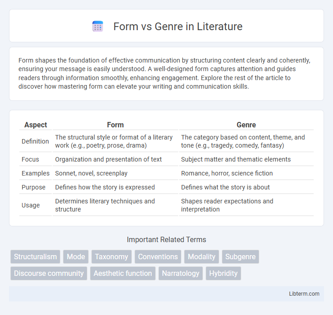Select the 'Aspect' column header
The width and height of the screenshot is (333, 315).
pyautogui.click(x=36, y=125)
